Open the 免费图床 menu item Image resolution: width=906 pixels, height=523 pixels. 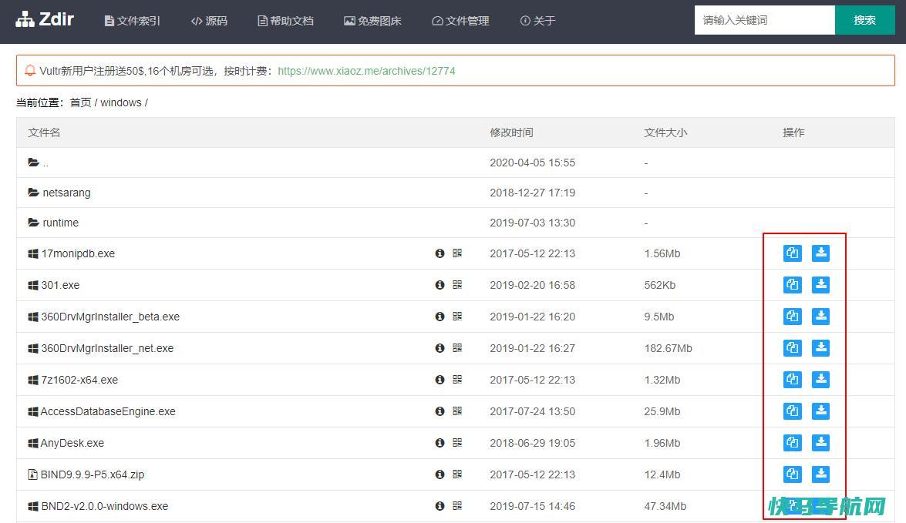click(x=372, y=21)
